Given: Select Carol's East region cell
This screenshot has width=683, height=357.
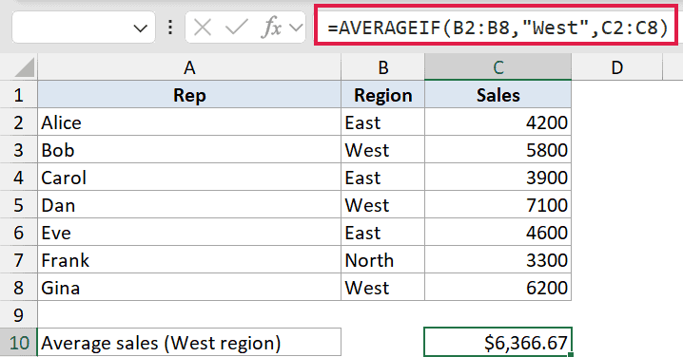Looking at the screenshot, I should [x=383, y=177].
